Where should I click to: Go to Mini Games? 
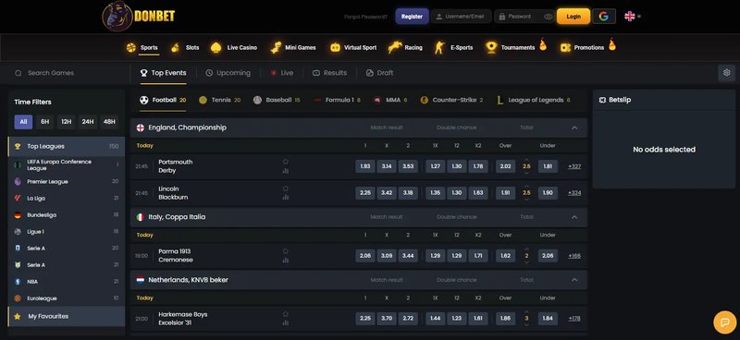pos(293,47)
